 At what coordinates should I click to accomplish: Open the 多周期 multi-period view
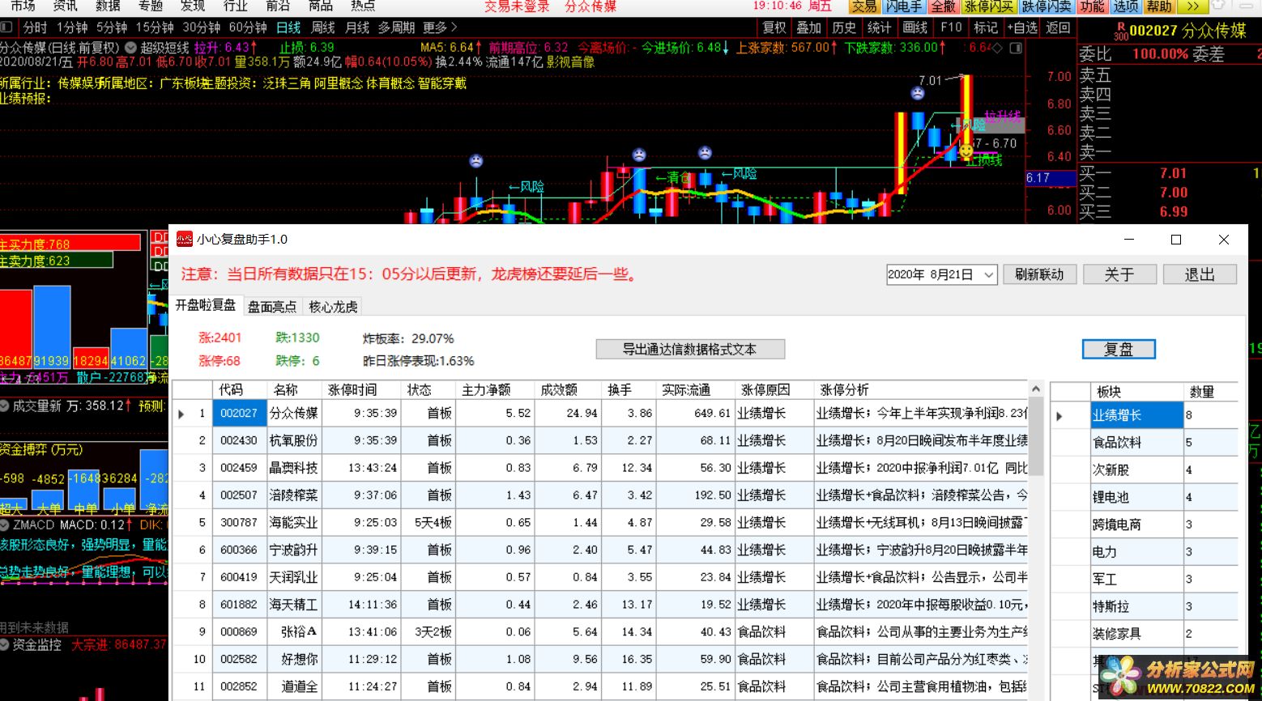tap(397, 28)
